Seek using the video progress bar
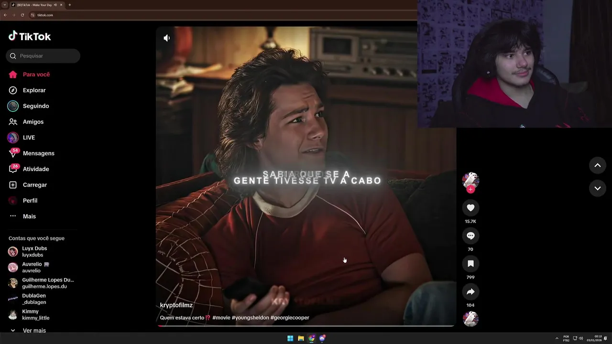The image size is (612, 344). coord(306,326)
